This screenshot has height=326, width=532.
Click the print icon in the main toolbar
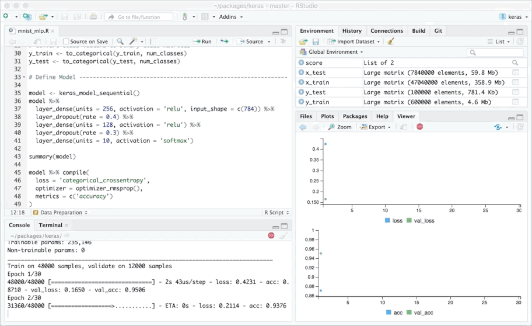point(93,17)
